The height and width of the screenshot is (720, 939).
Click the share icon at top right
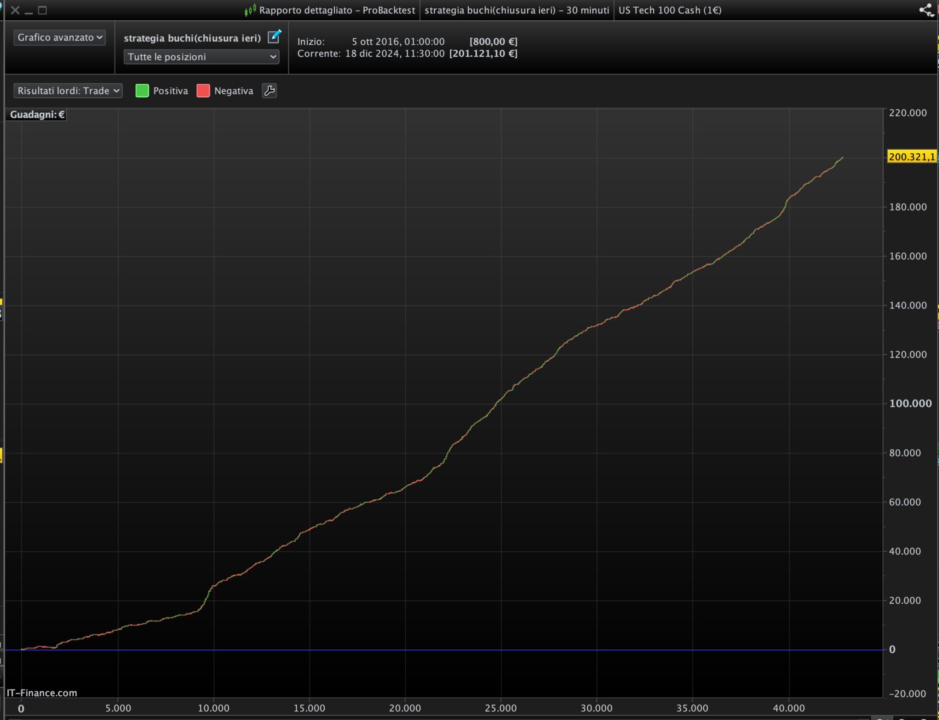pos(926,10)
